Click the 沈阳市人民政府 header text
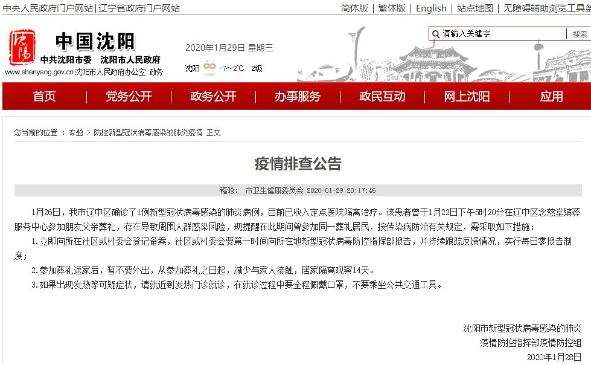The height and width of the screenshot is (365, 591). (130, 60)
